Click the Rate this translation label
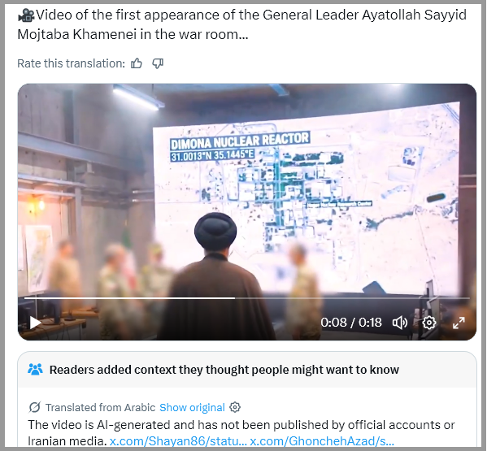Viewport: 487px width, 451px height. [x=71, y=63]
